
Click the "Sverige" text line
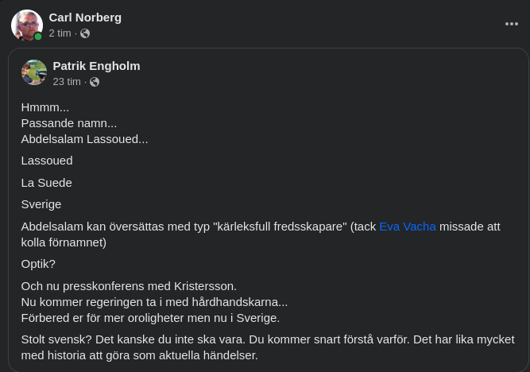point(41,204)
